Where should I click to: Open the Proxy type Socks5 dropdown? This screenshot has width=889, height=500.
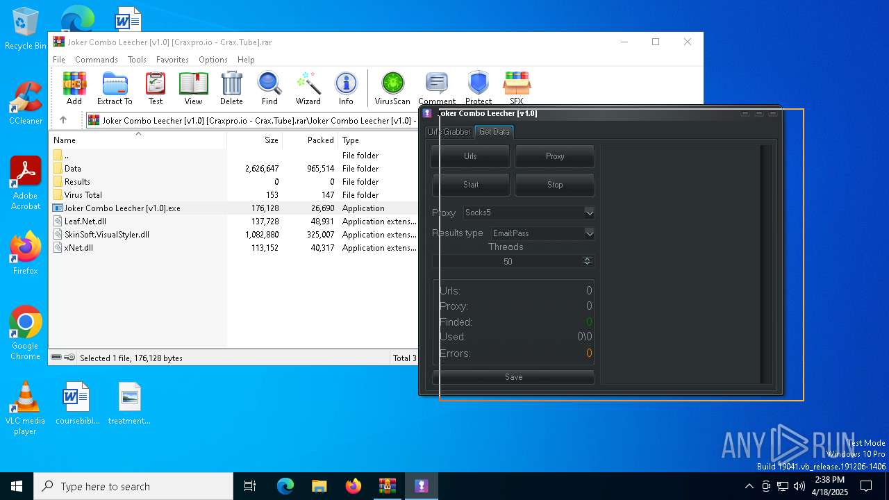point(529,212)
